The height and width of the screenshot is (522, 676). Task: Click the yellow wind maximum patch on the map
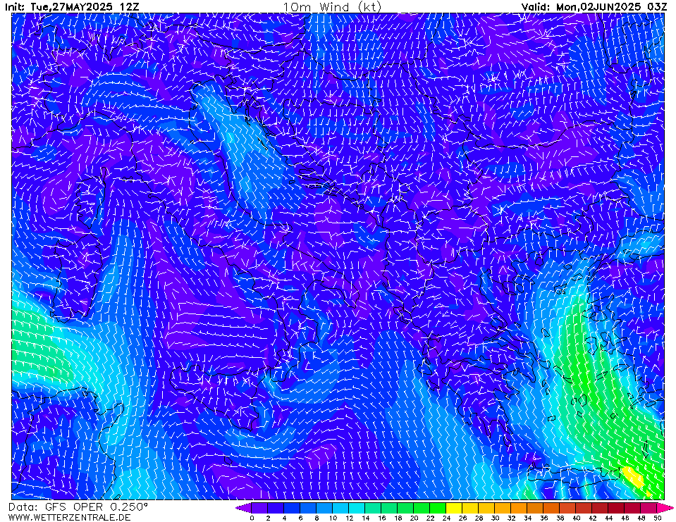coord(632,476)
